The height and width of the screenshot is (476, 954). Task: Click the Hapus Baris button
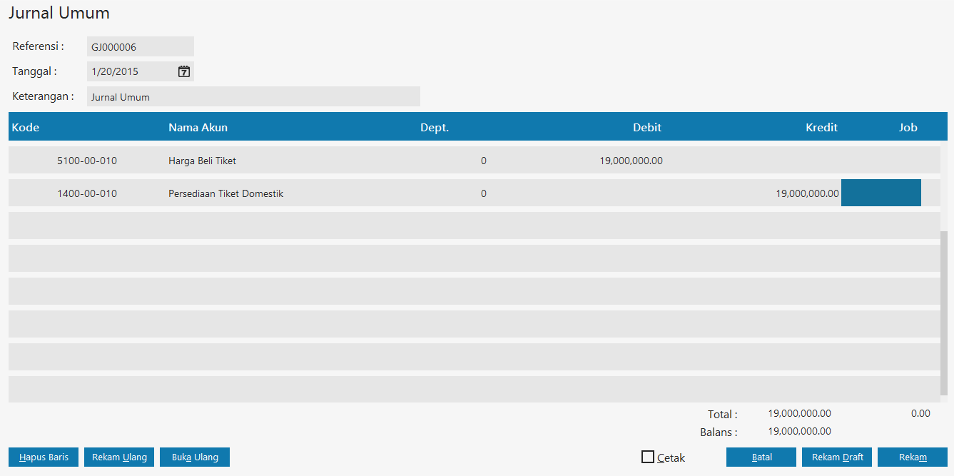point(44,457)
